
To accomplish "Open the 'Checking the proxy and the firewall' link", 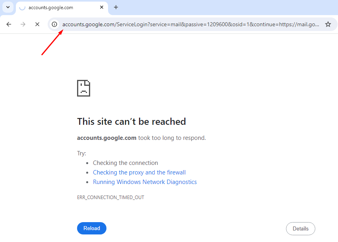I will pos(139,172).
